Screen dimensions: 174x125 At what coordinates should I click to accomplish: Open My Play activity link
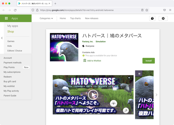click(11, 91)
